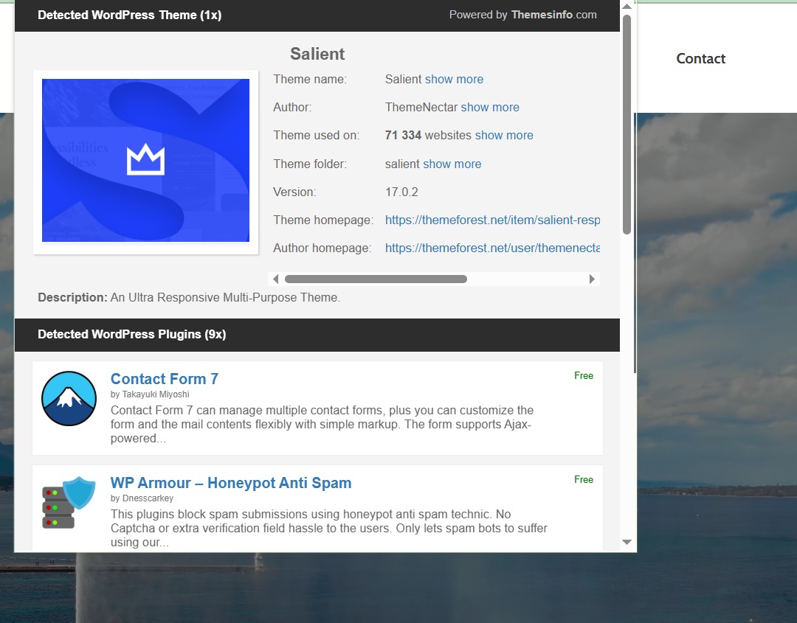This screenshot has width=797, height=623.
Task: Click the Contact Form 7 description text
Action: 322,424
